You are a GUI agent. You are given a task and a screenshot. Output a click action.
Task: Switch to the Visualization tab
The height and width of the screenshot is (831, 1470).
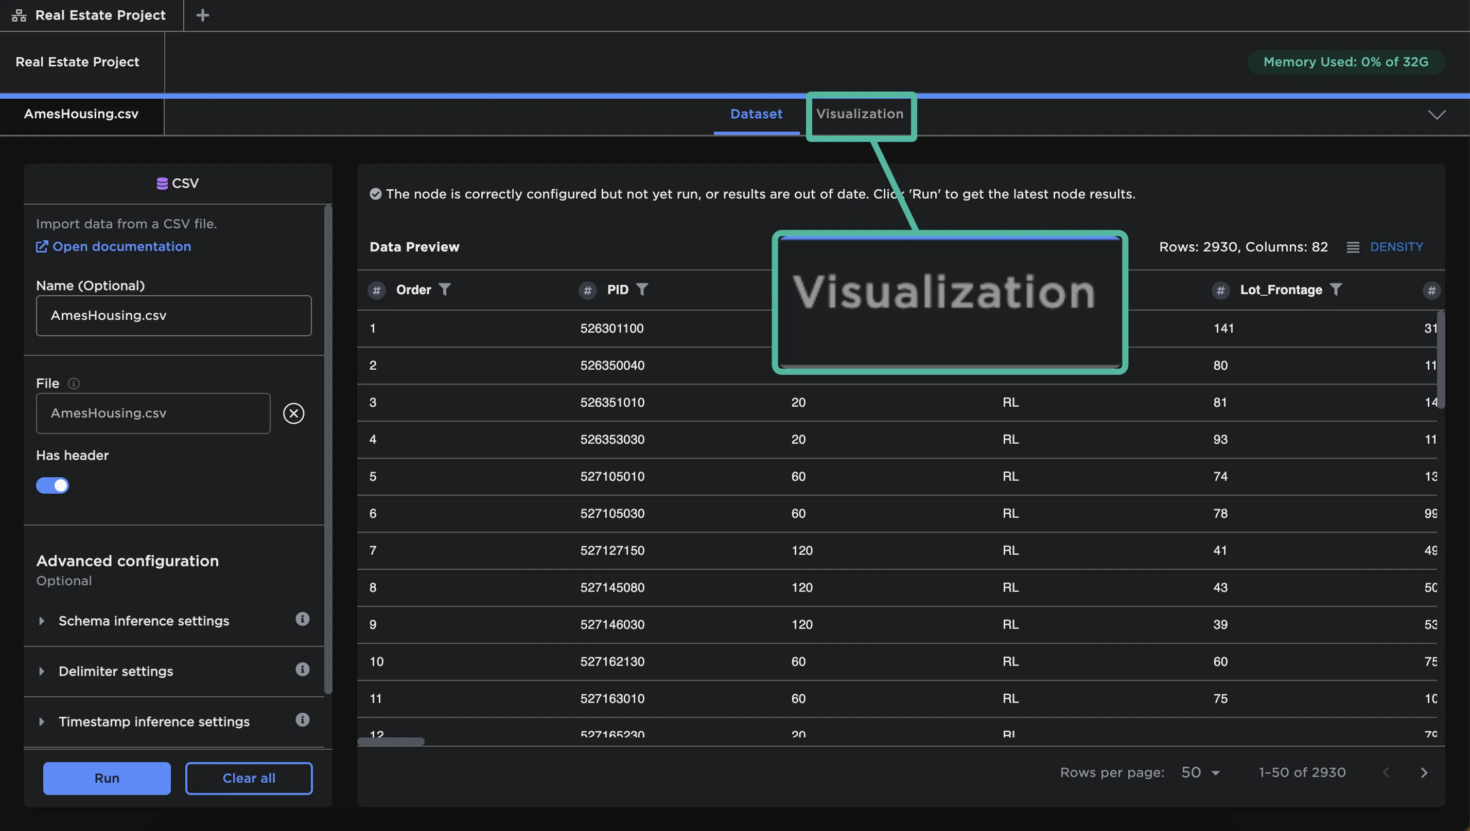point(860,114)
